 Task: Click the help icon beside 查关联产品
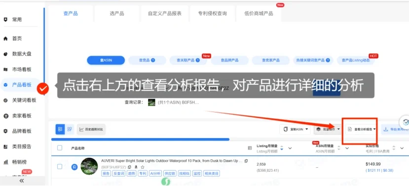[x=198, y=60]
